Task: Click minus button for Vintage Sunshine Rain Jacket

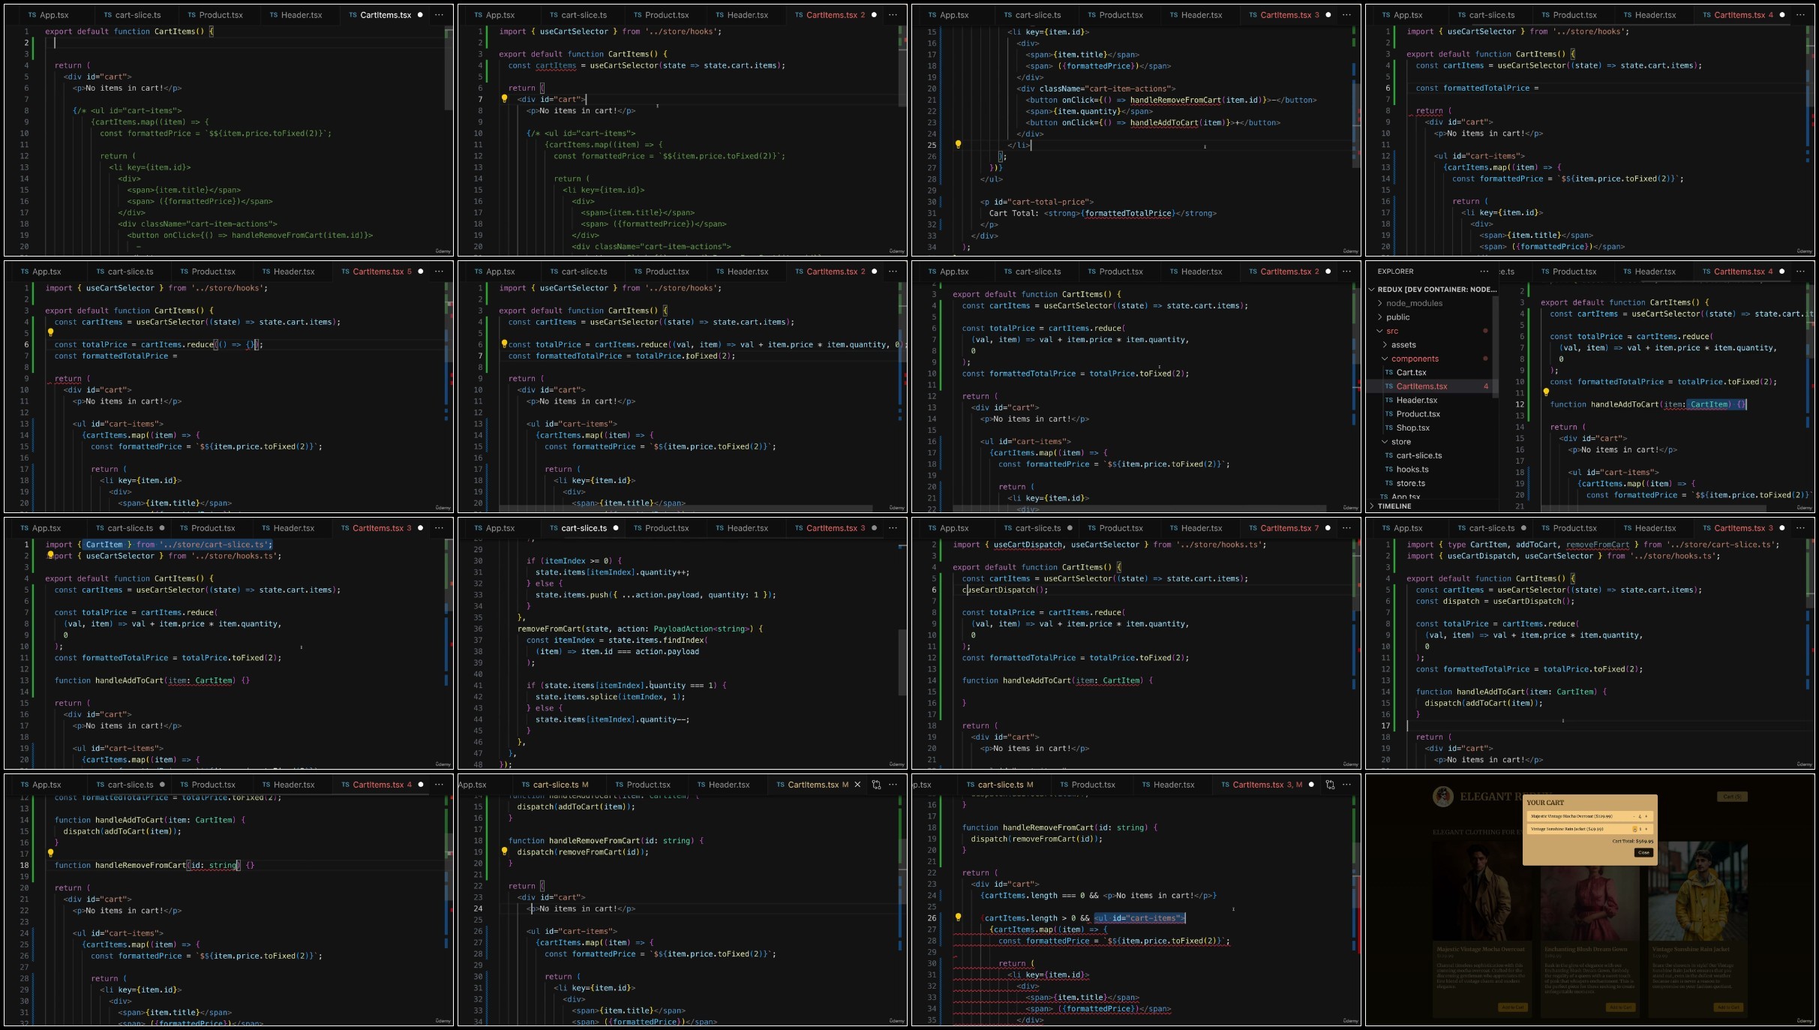Action: [1634, 829]
